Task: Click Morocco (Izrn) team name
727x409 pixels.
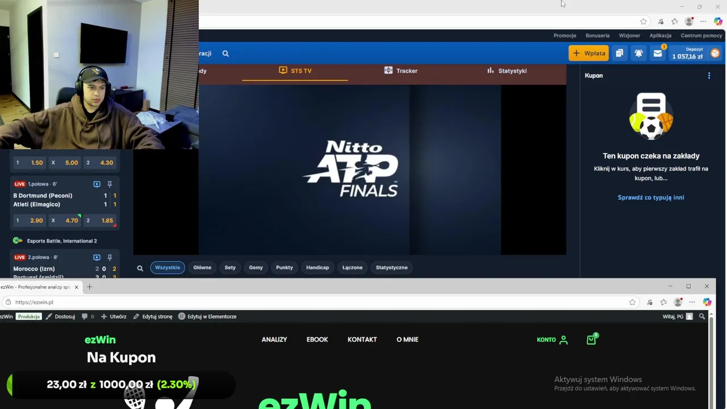Action: [34, 269]
